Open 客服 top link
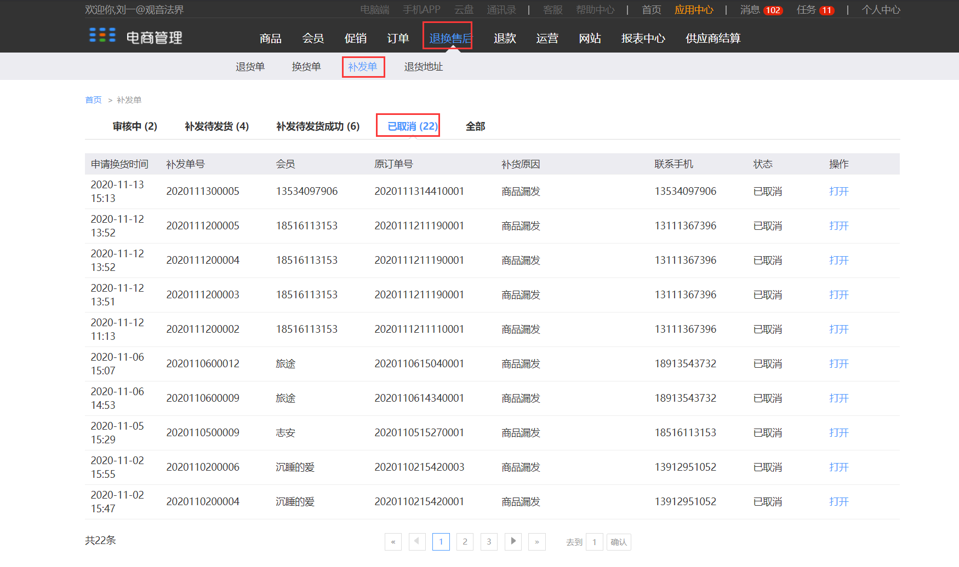 click(x=552, y=10)
